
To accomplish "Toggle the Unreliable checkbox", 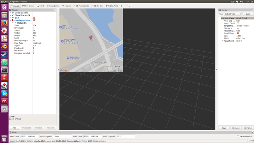I will pos(34,28).
